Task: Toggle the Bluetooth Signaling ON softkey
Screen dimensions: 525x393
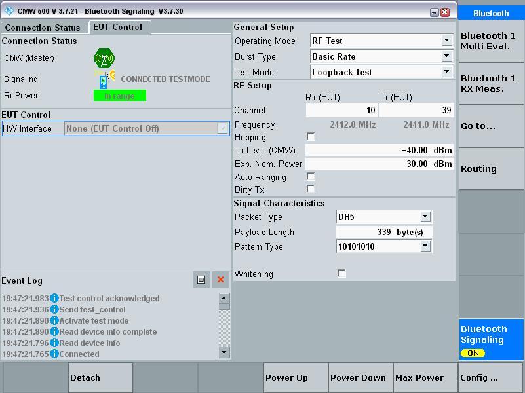Action: [x=491, y=339]
